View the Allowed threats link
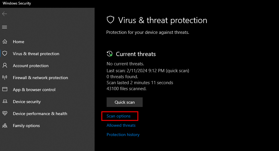The height and width of the screenshot is (151, 279). pos(121,125)
